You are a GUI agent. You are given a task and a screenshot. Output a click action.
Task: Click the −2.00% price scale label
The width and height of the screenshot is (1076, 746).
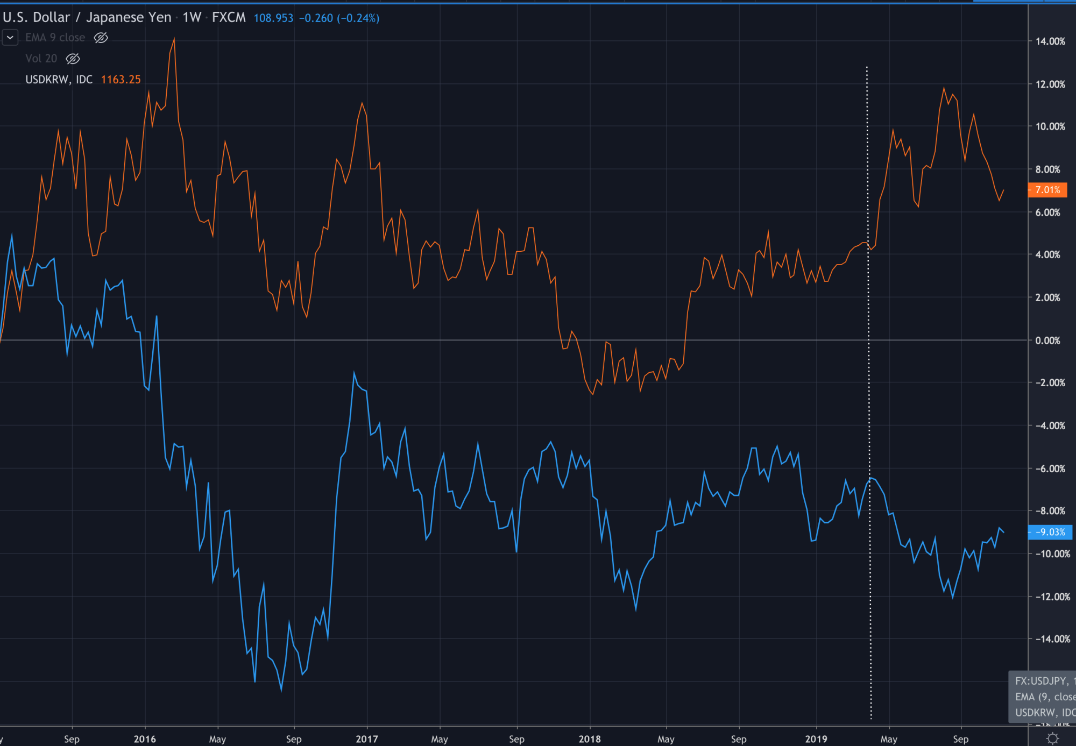(1050, 382)
